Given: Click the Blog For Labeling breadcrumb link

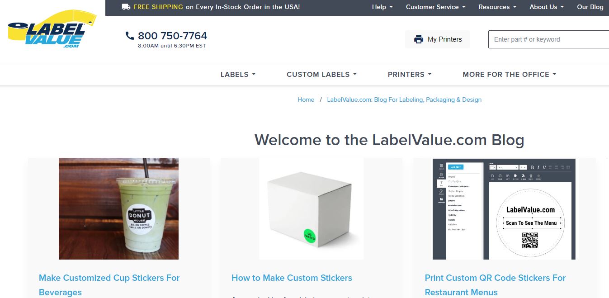Looking at the screenshot, I should click(404, 99).
